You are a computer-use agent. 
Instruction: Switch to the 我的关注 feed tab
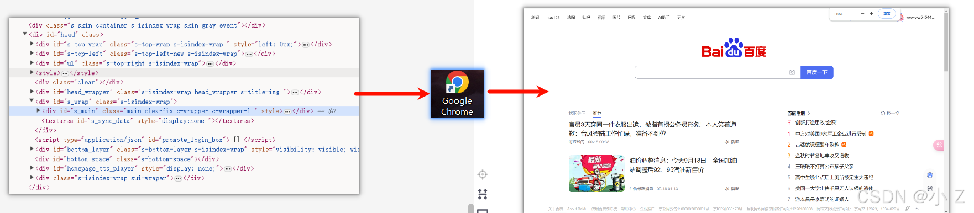(577, 113)
